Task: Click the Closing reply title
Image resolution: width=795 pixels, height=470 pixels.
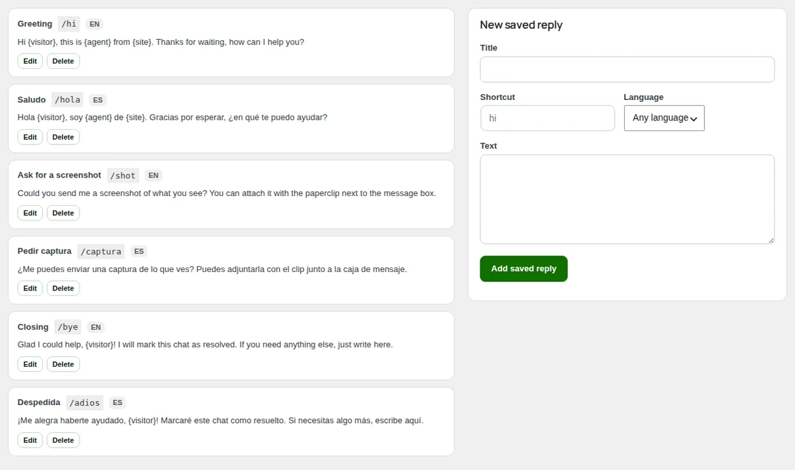Action: tap(32, 327)
